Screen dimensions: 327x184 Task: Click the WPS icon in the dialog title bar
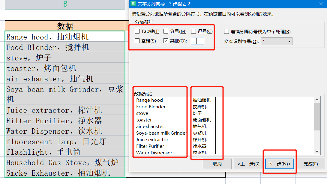pyautogui.click(x=133, y=4)
